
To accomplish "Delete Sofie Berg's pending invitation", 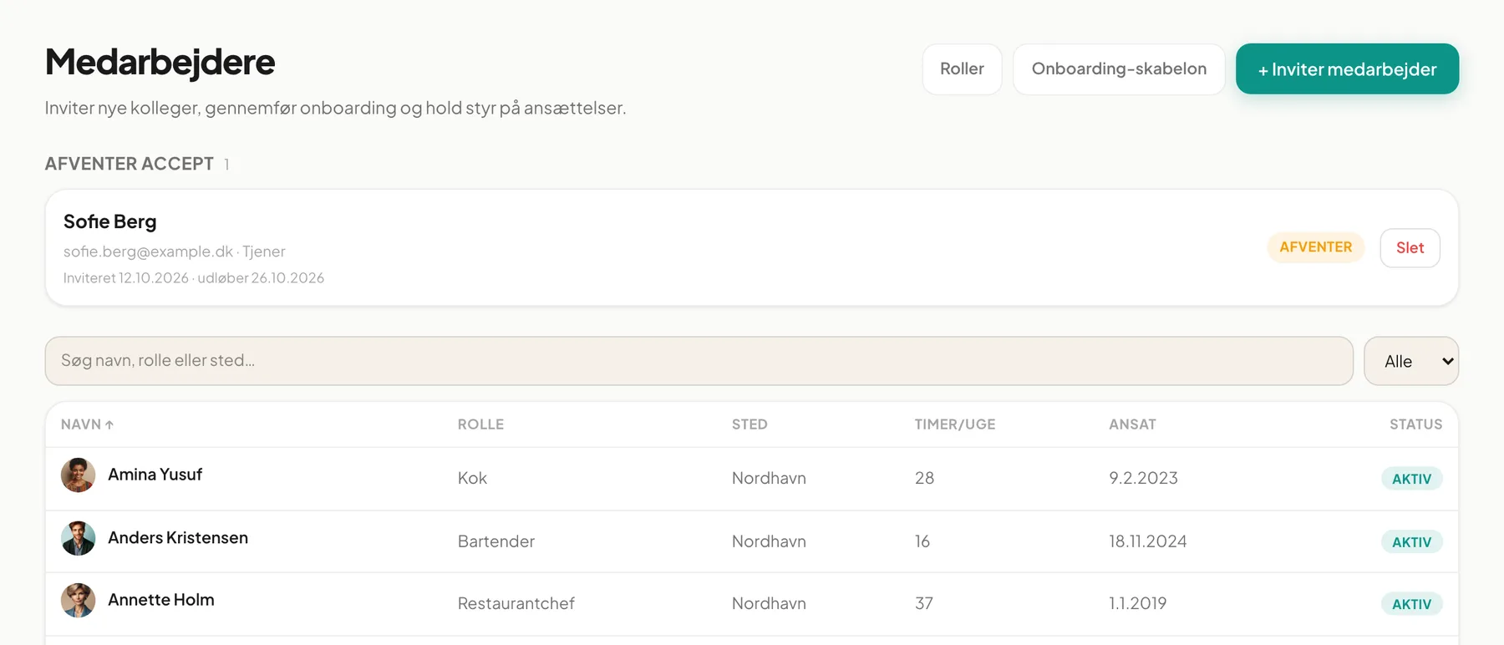I will click(x=1410, y=247).
